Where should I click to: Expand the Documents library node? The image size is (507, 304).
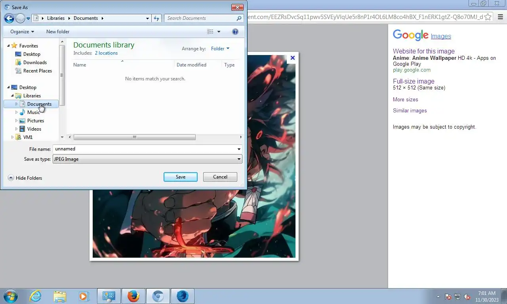tap(16, 104)
